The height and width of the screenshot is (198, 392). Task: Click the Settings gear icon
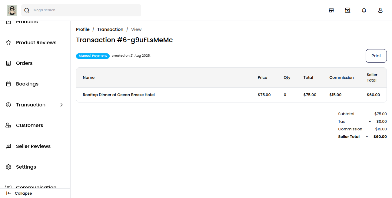[x=8, y=167]
